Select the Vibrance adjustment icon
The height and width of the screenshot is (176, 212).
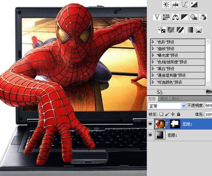point(158,17)
